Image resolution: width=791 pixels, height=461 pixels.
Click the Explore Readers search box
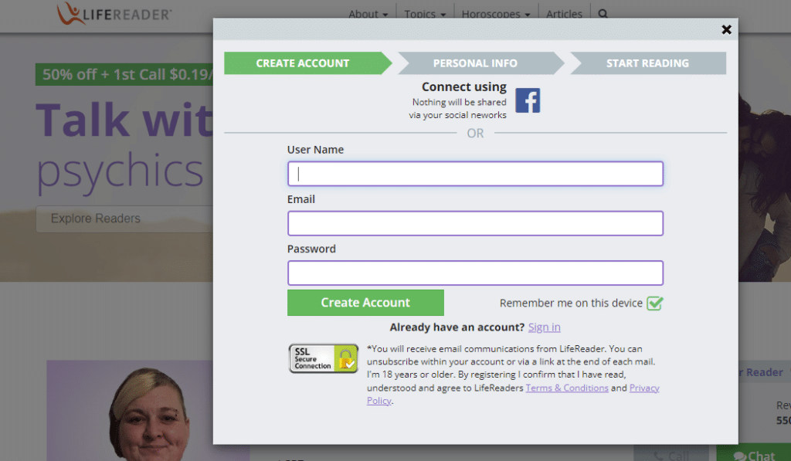124,219
